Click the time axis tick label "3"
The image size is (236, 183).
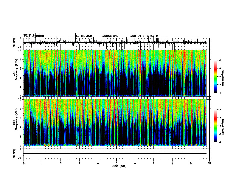click(79, 163)
